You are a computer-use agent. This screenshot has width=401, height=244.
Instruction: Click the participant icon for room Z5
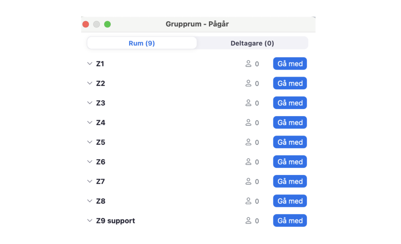coord(248,142)
